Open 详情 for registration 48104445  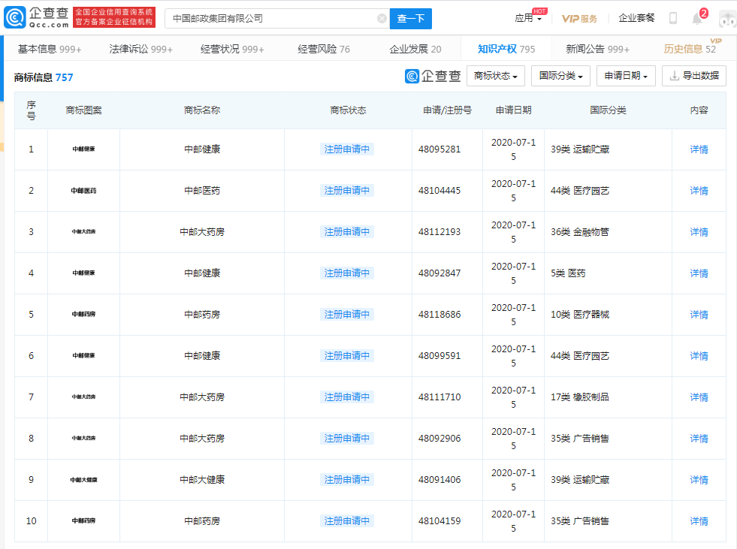699,191
